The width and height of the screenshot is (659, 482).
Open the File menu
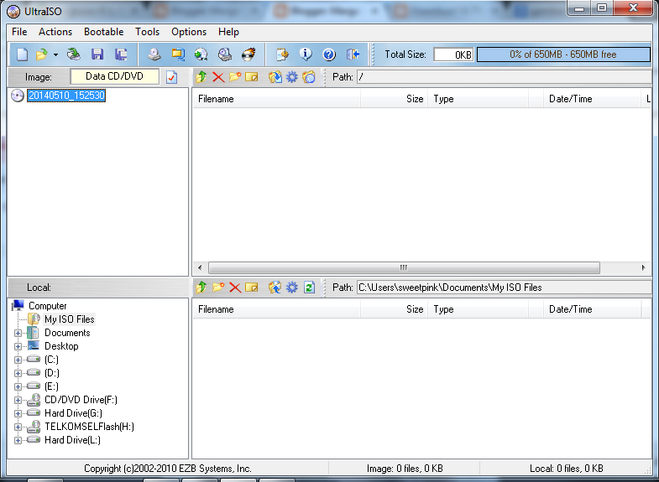coord(19,32)
